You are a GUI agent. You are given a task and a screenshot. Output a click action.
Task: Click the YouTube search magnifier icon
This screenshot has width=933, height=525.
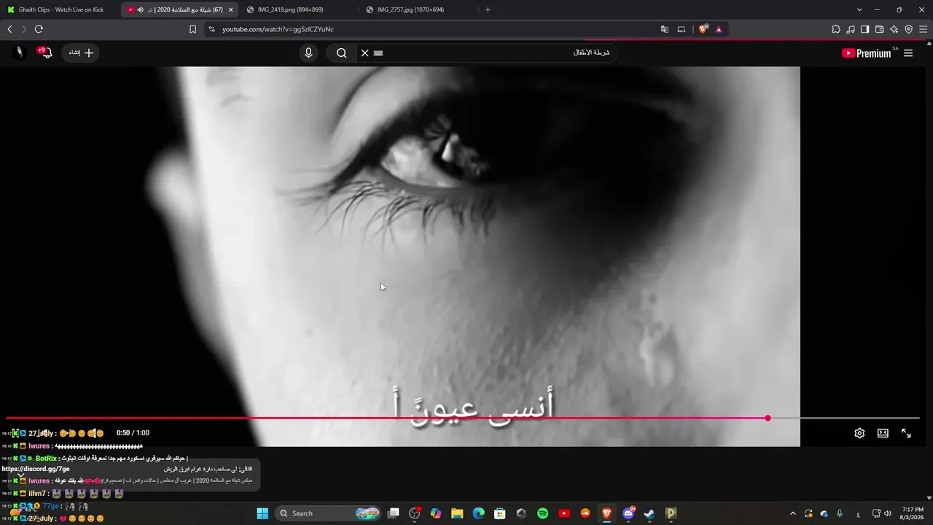[x=341, y=52]
